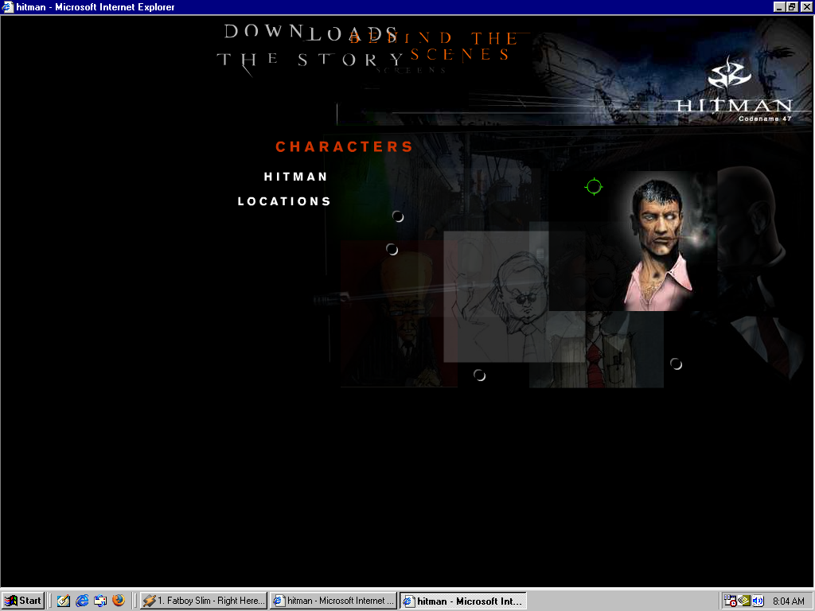Open the Locations submenu link
This screenshot has width=815, height=611.
[284, 201]
